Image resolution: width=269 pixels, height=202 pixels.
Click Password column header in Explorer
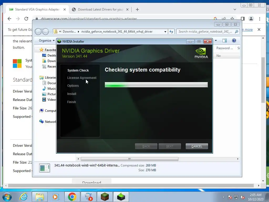pyautogui.click(x=224, y=48)
